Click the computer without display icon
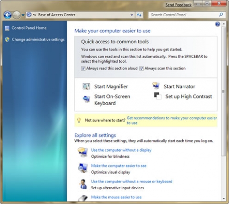 (x=83, y=152)
